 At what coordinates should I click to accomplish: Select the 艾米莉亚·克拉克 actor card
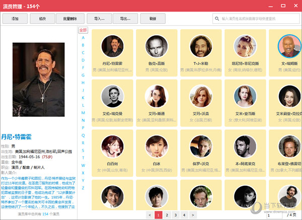point(285,103)
